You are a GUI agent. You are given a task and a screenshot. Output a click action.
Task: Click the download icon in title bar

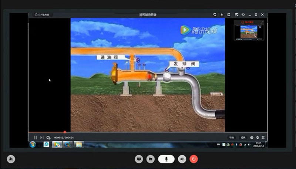point(222,15)
